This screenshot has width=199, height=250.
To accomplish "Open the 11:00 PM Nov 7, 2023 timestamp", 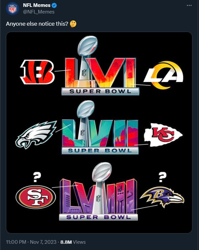I will pyautogui.click(x=31, y=242).
